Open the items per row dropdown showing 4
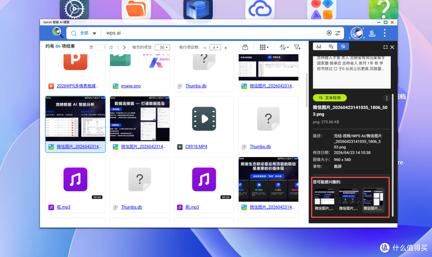Viewport: 432px width, 257px height. click(215, 47)
